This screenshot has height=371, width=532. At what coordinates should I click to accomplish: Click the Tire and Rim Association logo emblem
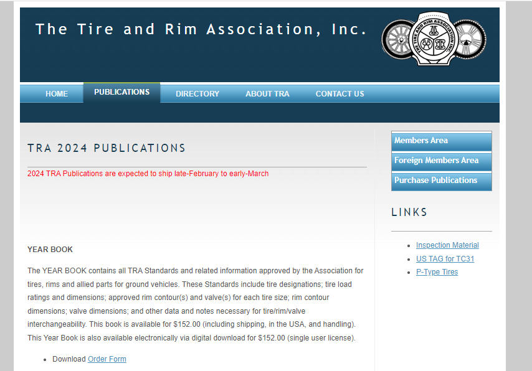coord(434,43)
